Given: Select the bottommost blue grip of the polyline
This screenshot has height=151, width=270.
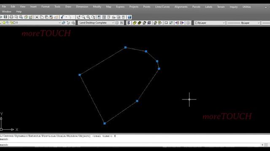Looking at the screenshot, I should click(105, 123).
